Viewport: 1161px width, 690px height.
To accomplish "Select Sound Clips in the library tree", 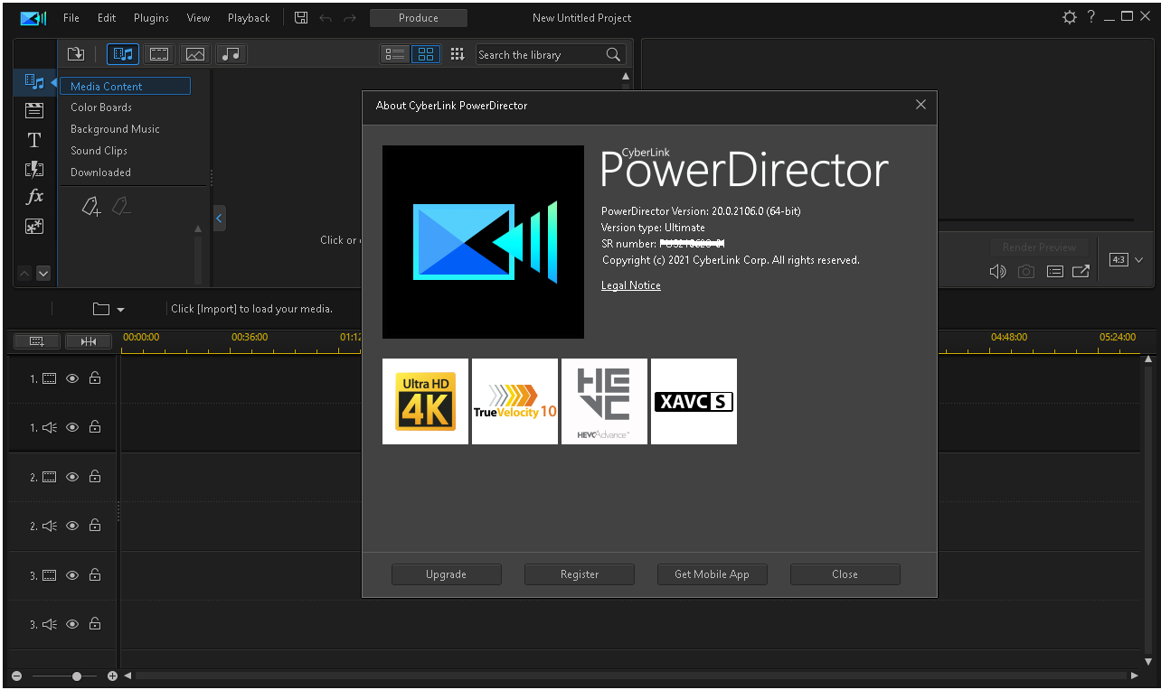I will click(x=99, y=151).
